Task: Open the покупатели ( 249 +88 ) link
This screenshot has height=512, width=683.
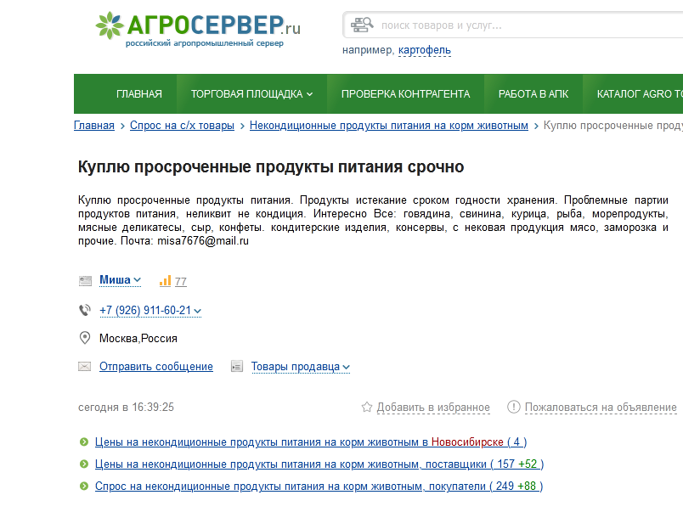Action: (319, 487)
